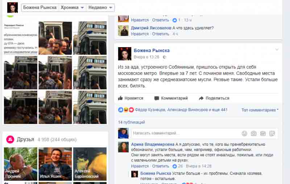Expand the Недавно dropdown
Viewport: 290px width, 184px height.
click(100, 8)
